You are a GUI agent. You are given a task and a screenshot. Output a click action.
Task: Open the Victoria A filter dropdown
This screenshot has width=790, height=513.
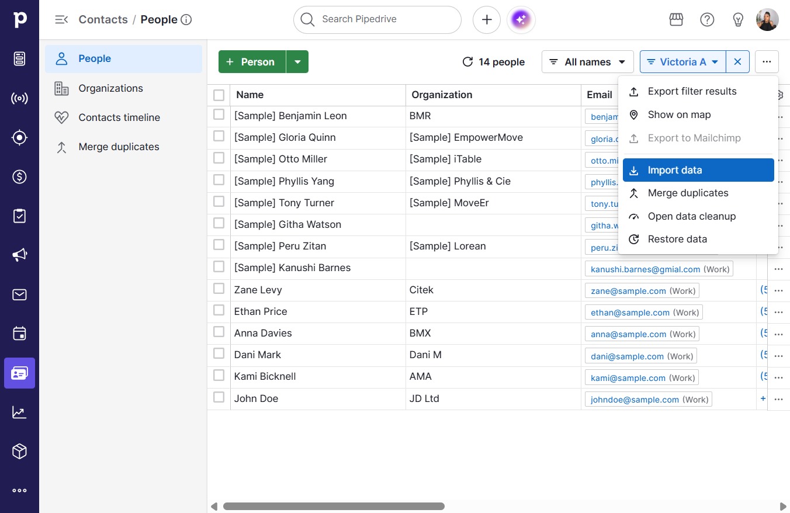(683, 62)
